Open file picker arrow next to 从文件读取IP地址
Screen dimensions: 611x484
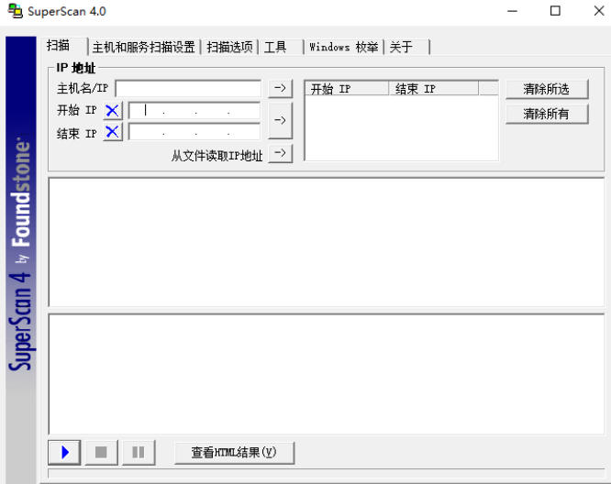tap(280, 153)
